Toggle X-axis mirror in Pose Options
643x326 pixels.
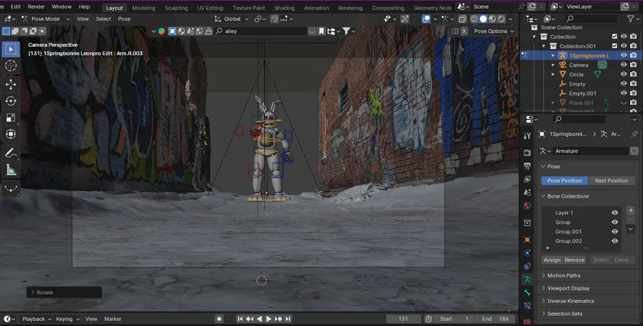click(464, 31)
